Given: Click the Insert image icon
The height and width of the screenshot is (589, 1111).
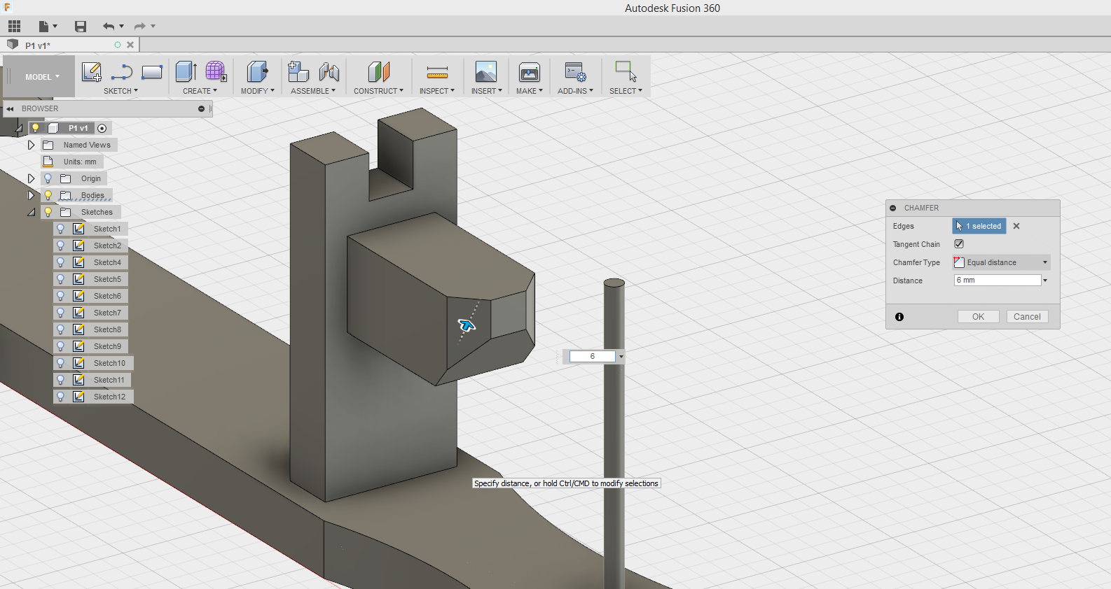Looking at the screenshot, I should pyautogui.click(x=485, y=72).
